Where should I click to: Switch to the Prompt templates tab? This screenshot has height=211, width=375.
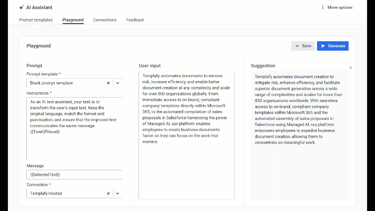36,20
